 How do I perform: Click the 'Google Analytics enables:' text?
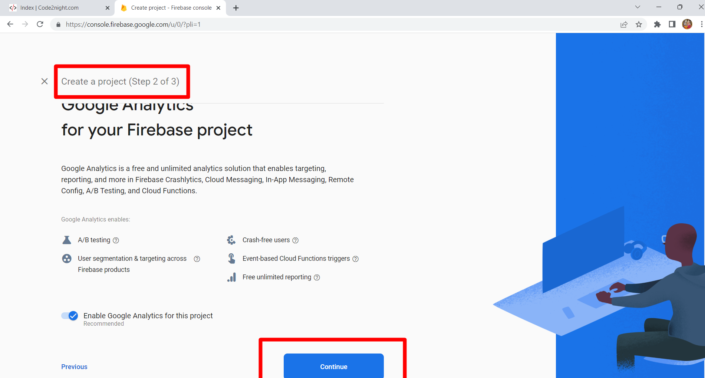(96, 219)
